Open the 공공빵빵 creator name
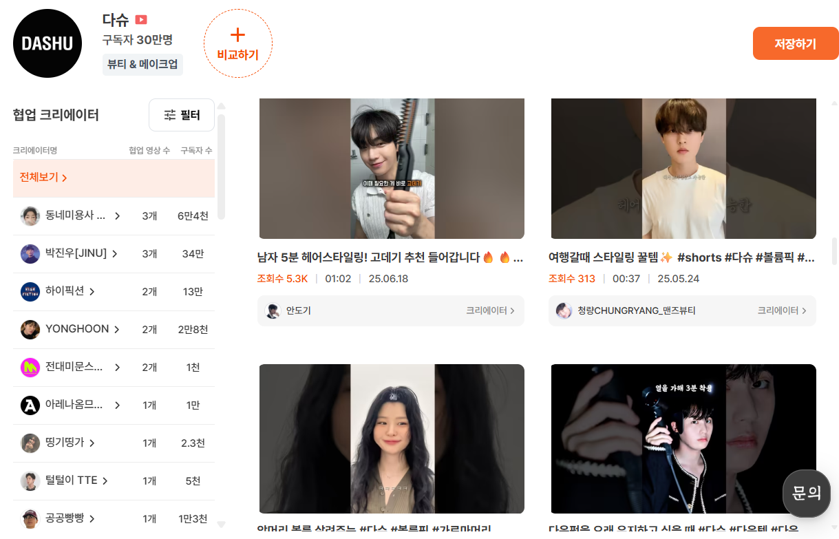Screen dimensions: 839x539 [x=65, y=518]
